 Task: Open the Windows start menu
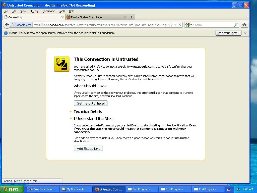point(12,189)
